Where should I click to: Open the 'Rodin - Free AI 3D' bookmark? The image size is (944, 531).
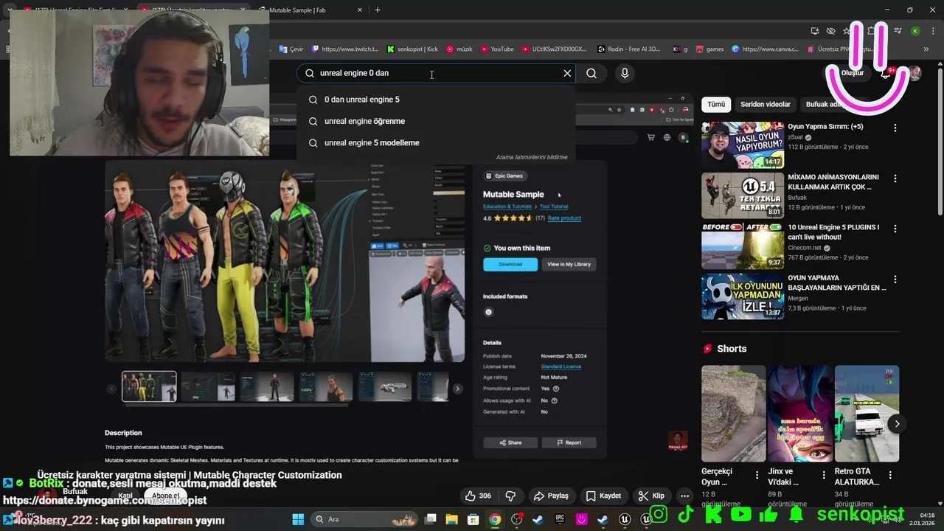[x=629, y=49]
